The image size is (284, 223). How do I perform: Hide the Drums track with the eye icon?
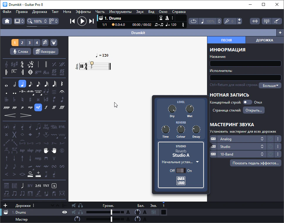click(65, 212)
